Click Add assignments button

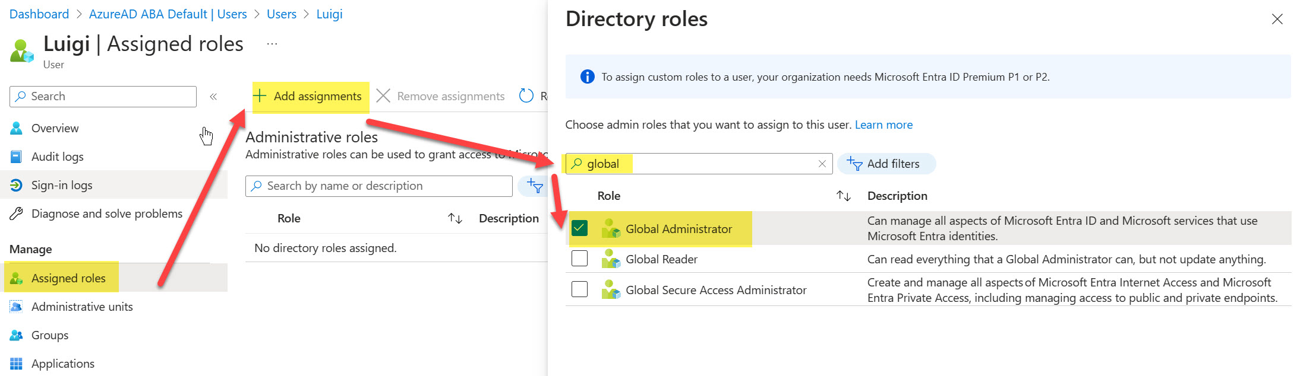point(308,96)
